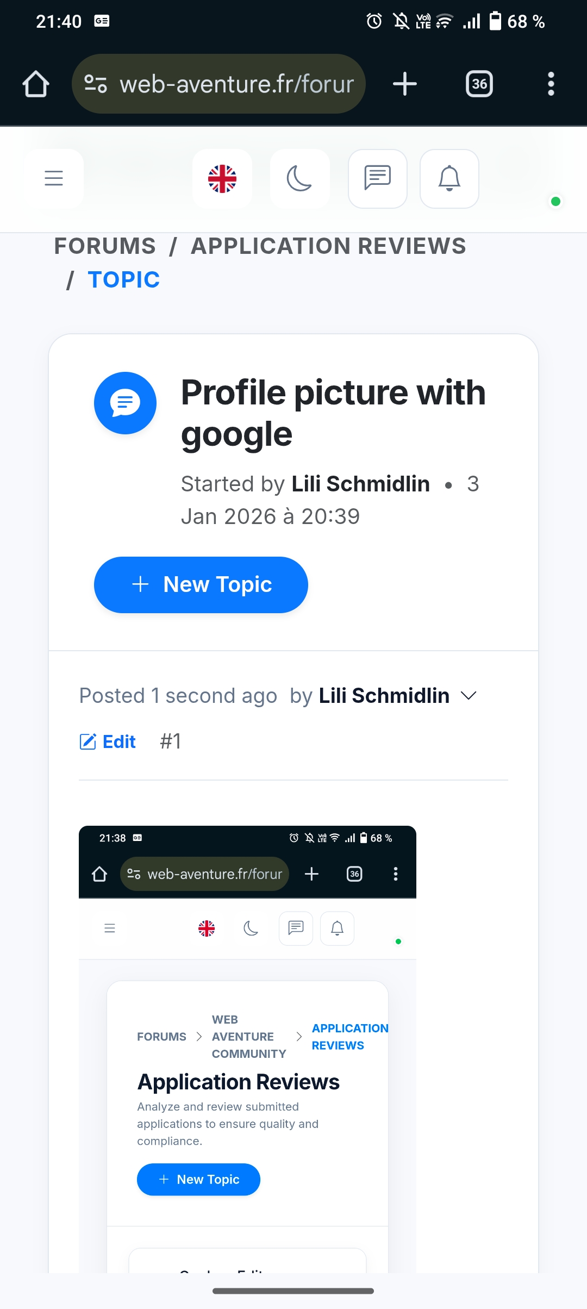
Task: Edit the first post
Action: coord(108,741)
